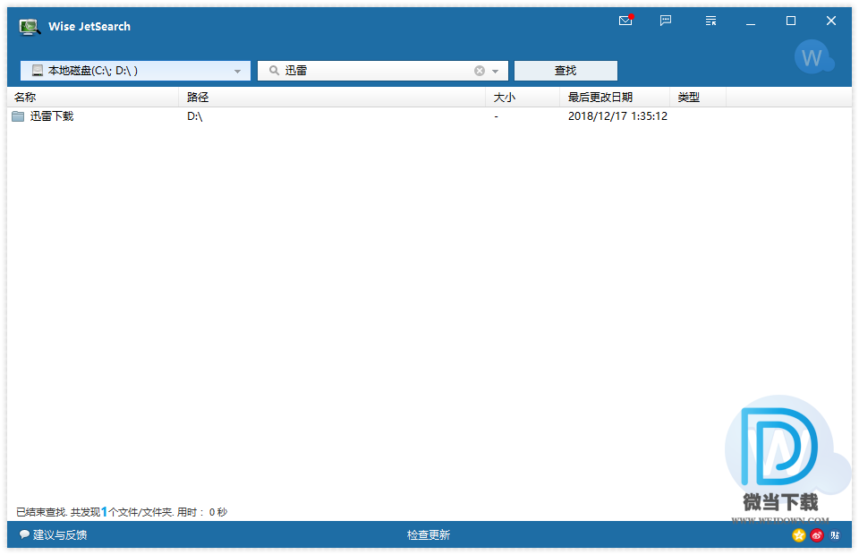859x555 pixels.
Task: Expand the search history dropdown arrow
Action: 495,72
